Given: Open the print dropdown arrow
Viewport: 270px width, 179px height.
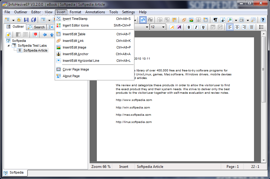Looking at the screenshot, I should click(248, 20).
